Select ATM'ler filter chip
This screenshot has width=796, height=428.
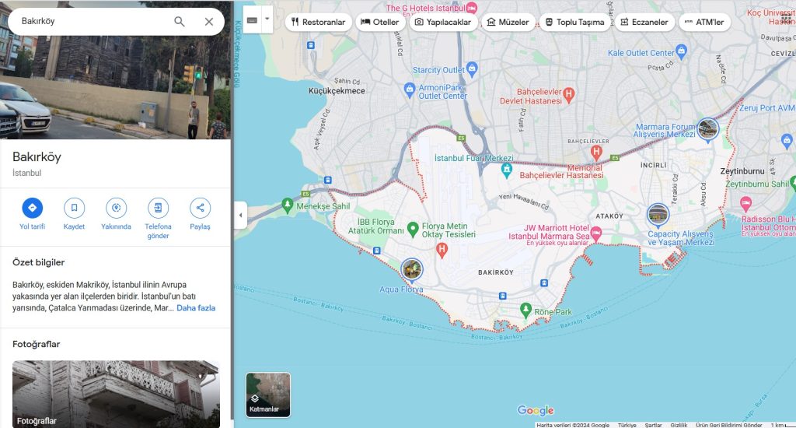click(704, 22)
